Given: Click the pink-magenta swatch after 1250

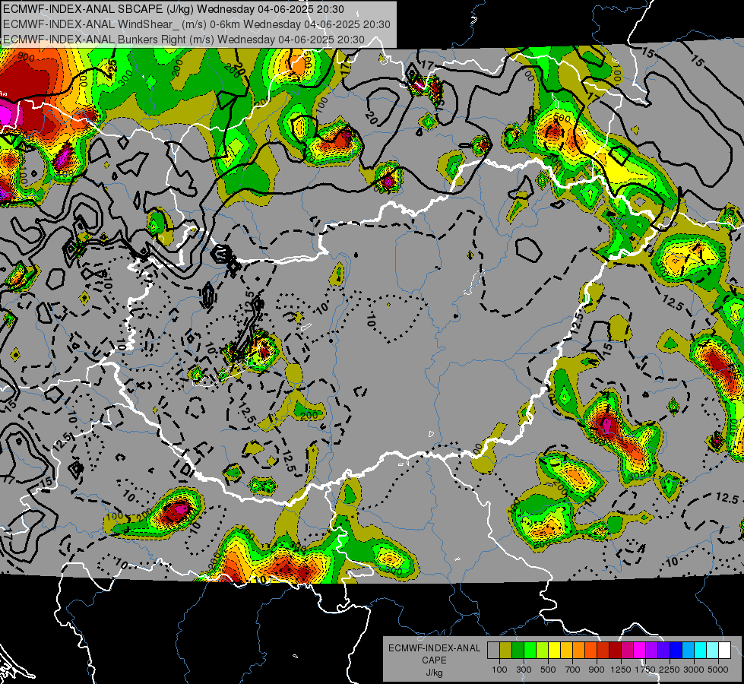Looking at the screenshot, I should (x=627, y=650).
